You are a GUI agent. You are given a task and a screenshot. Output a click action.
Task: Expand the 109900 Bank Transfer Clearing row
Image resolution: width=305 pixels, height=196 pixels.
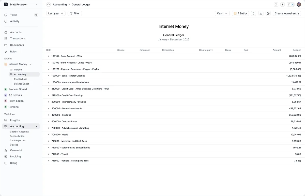click(49, 76)
